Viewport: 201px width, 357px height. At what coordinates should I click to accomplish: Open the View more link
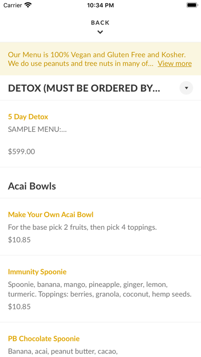point(175,63)
